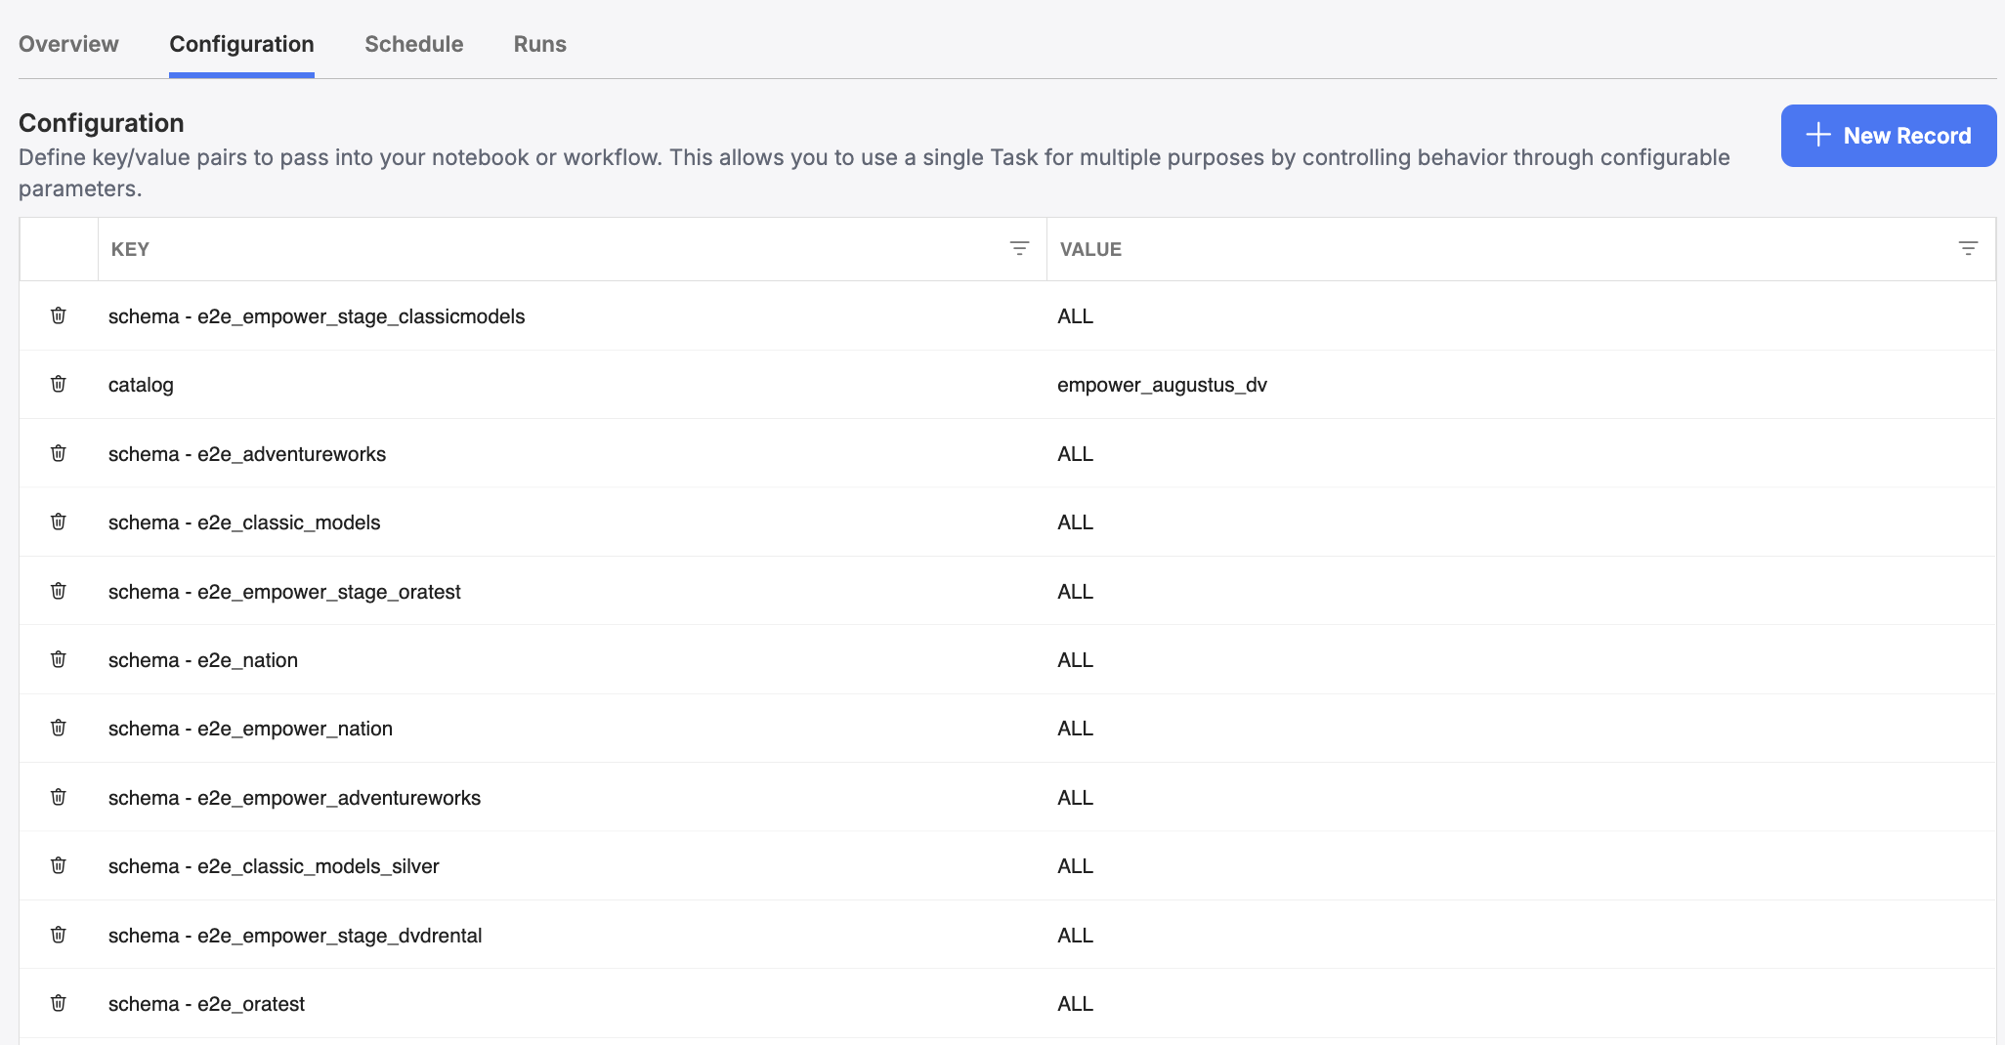The height and width of the screenshot is (1045, 2005).
Task: Trash the e2e_empower_nation record
Action: 59,728
